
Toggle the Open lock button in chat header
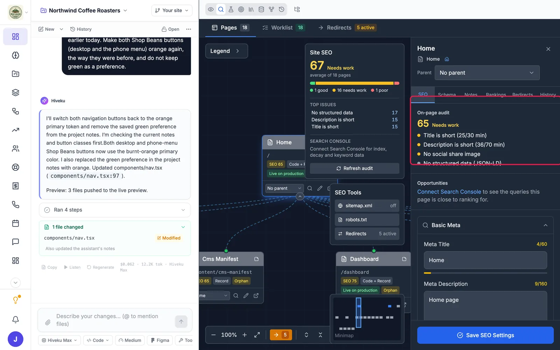click(170, 29)
